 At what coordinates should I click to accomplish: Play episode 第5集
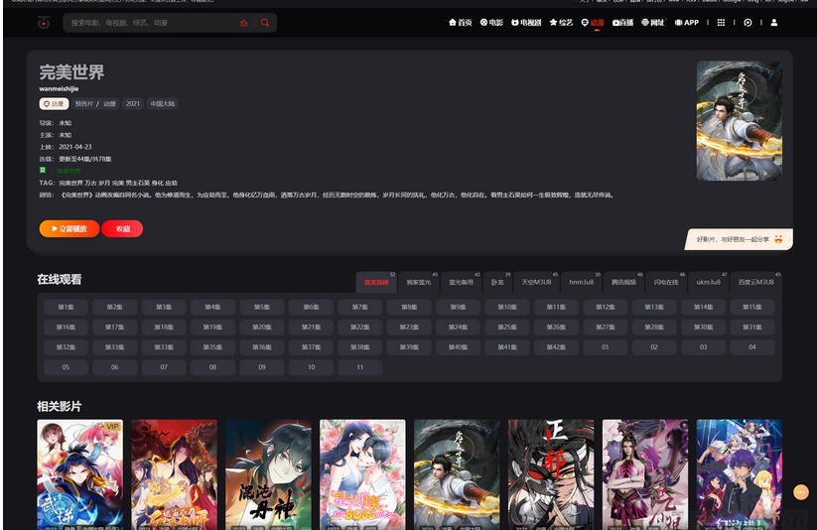262,307
